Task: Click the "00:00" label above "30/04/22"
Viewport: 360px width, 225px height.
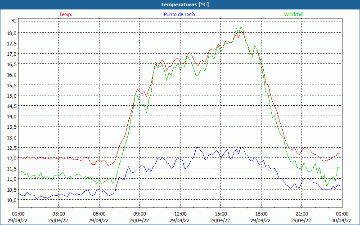Action: (x=342, y=214)
